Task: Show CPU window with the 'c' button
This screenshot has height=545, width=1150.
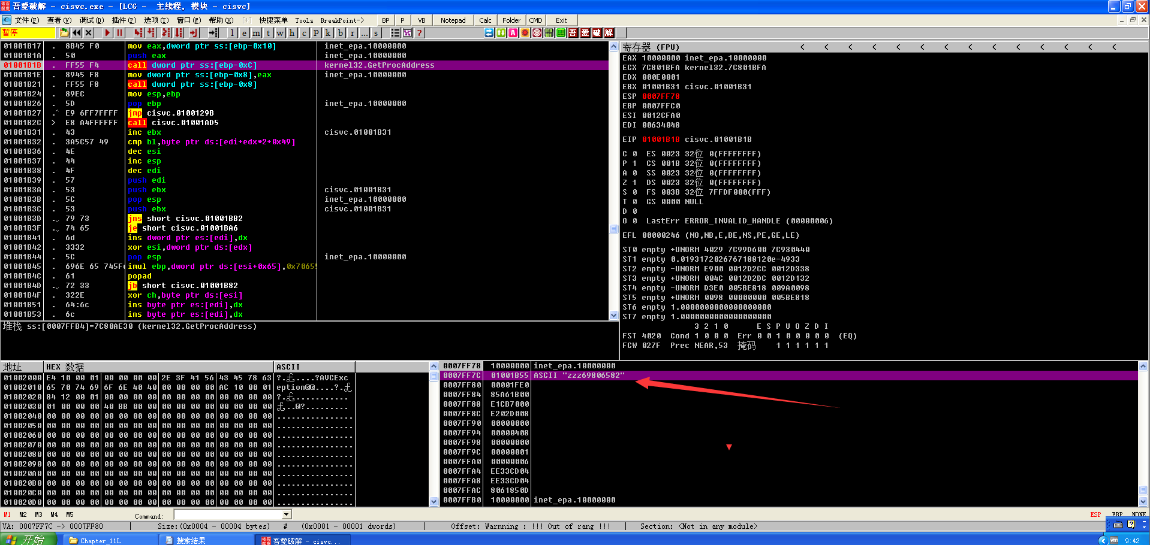Action: point(304,32)
